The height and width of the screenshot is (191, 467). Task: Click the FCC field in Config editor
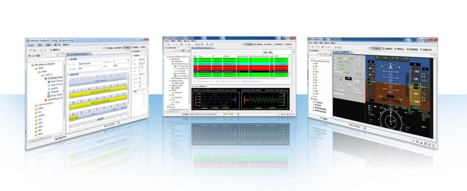(x=90, y=68)
